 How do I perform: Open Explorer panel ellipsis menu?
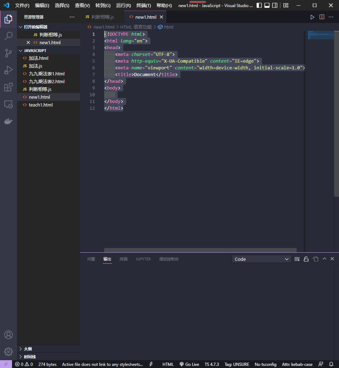tap(72, 17)
